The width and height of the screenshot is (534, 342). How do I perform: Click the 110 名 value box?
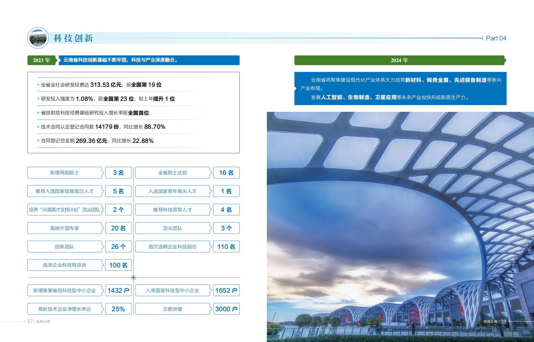pos(226,247)
